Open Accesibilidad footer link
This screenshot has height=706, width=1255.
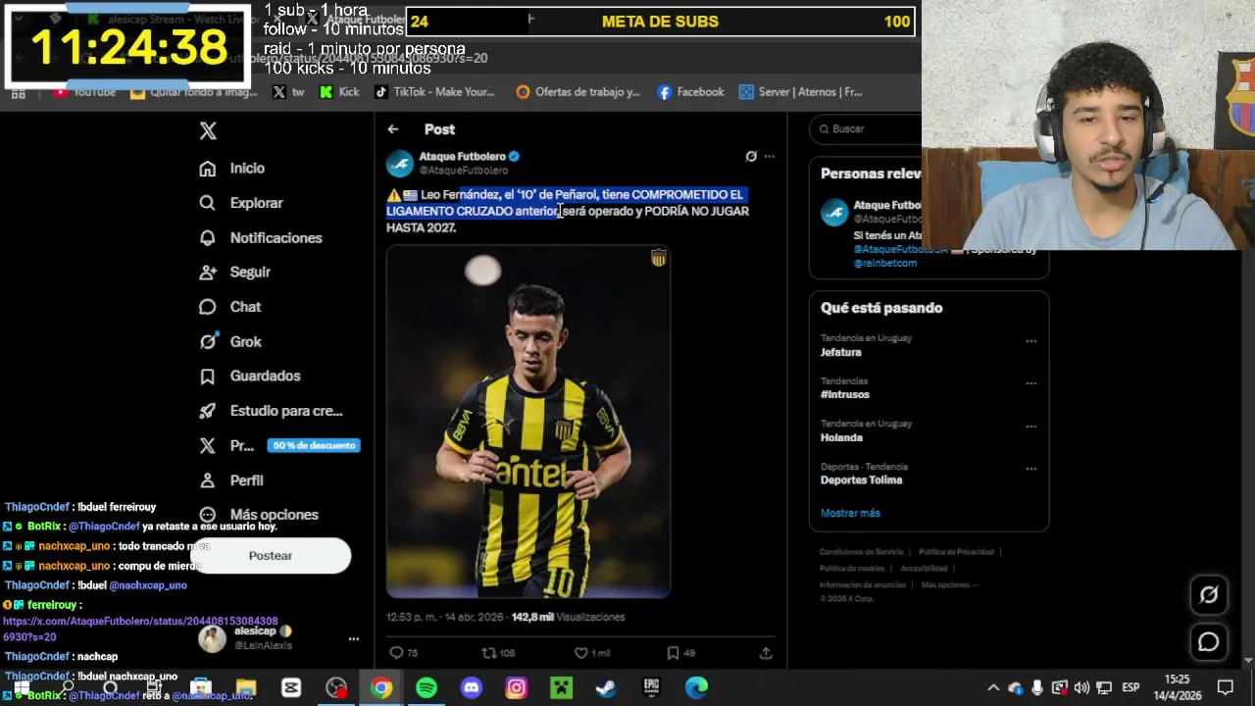[x=924, y=569]
